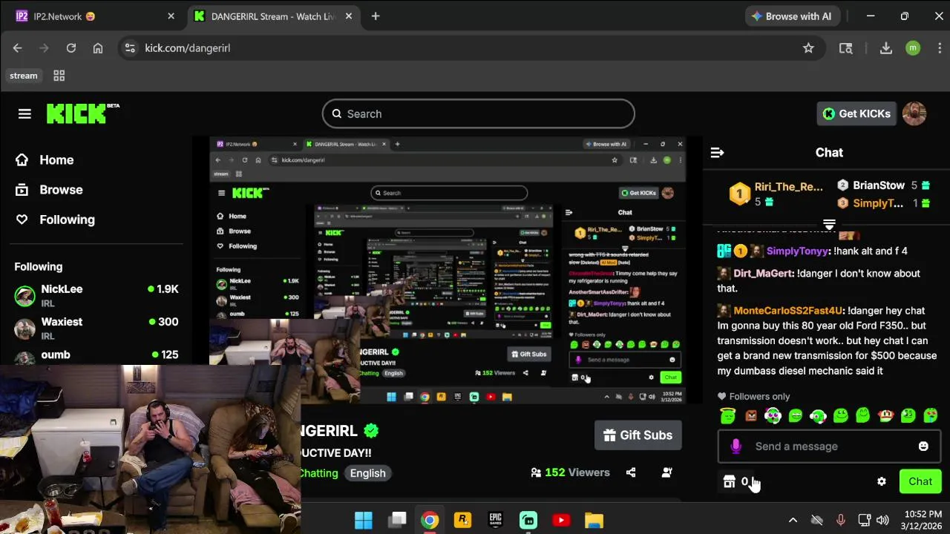Image resolution: width=950 pixels, height=534 pixels.
Task: Open YouTube app from taskbar
Action: 561,520
